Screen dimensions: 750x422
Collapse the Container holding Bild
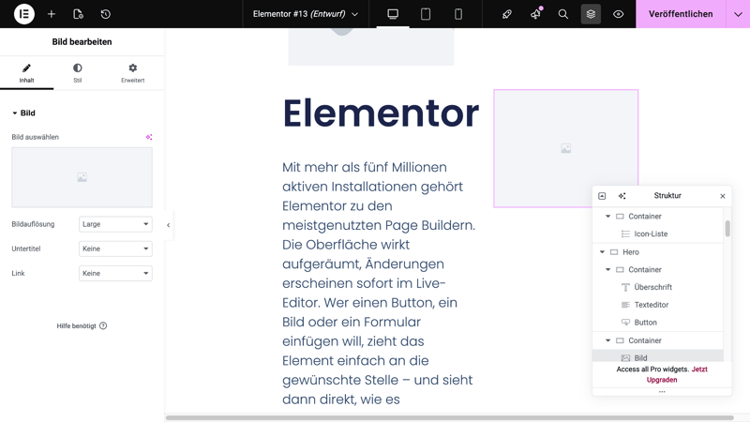(607, 340)
